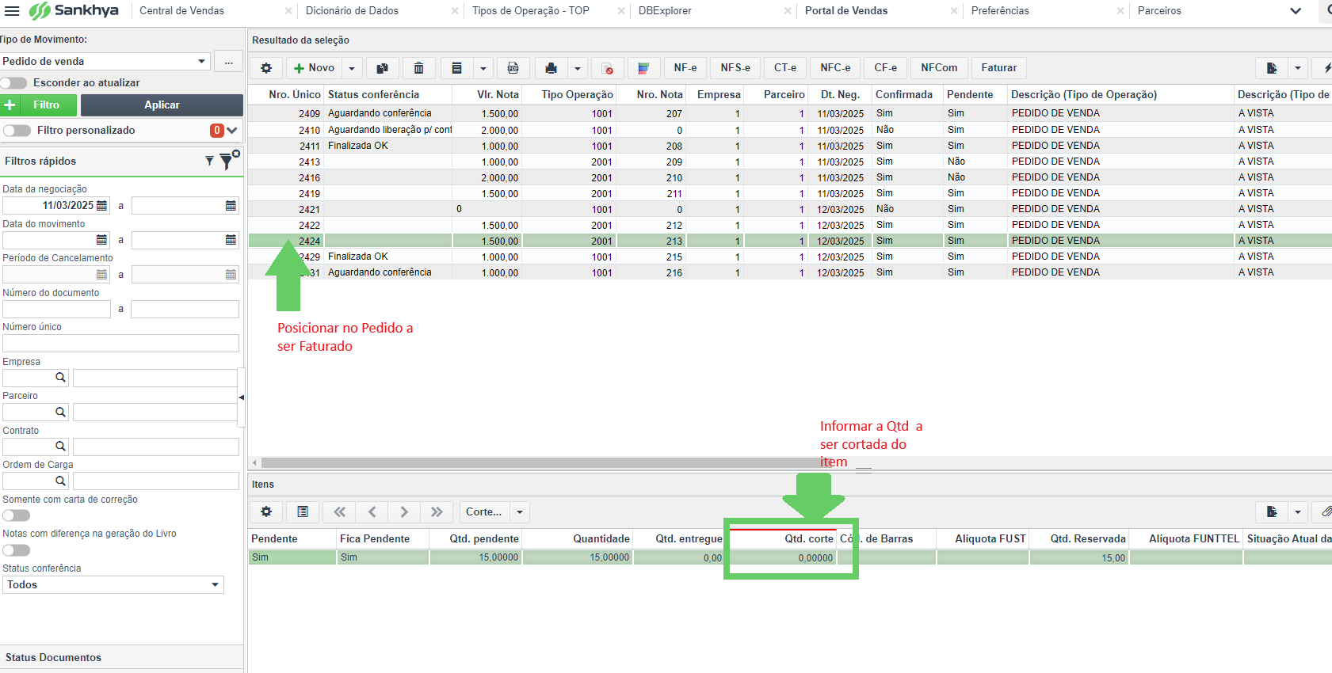Go to last item record
Image resolution: width=1332 pixels, height=673 pixels.
point(437,512)
